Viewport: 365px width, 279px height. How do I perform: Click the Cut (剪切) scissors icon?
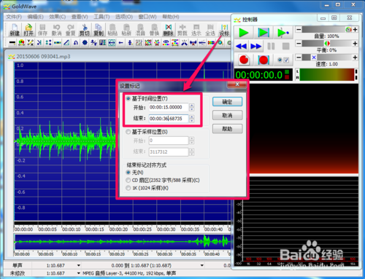pyautogui.click(x=85, y=30)
